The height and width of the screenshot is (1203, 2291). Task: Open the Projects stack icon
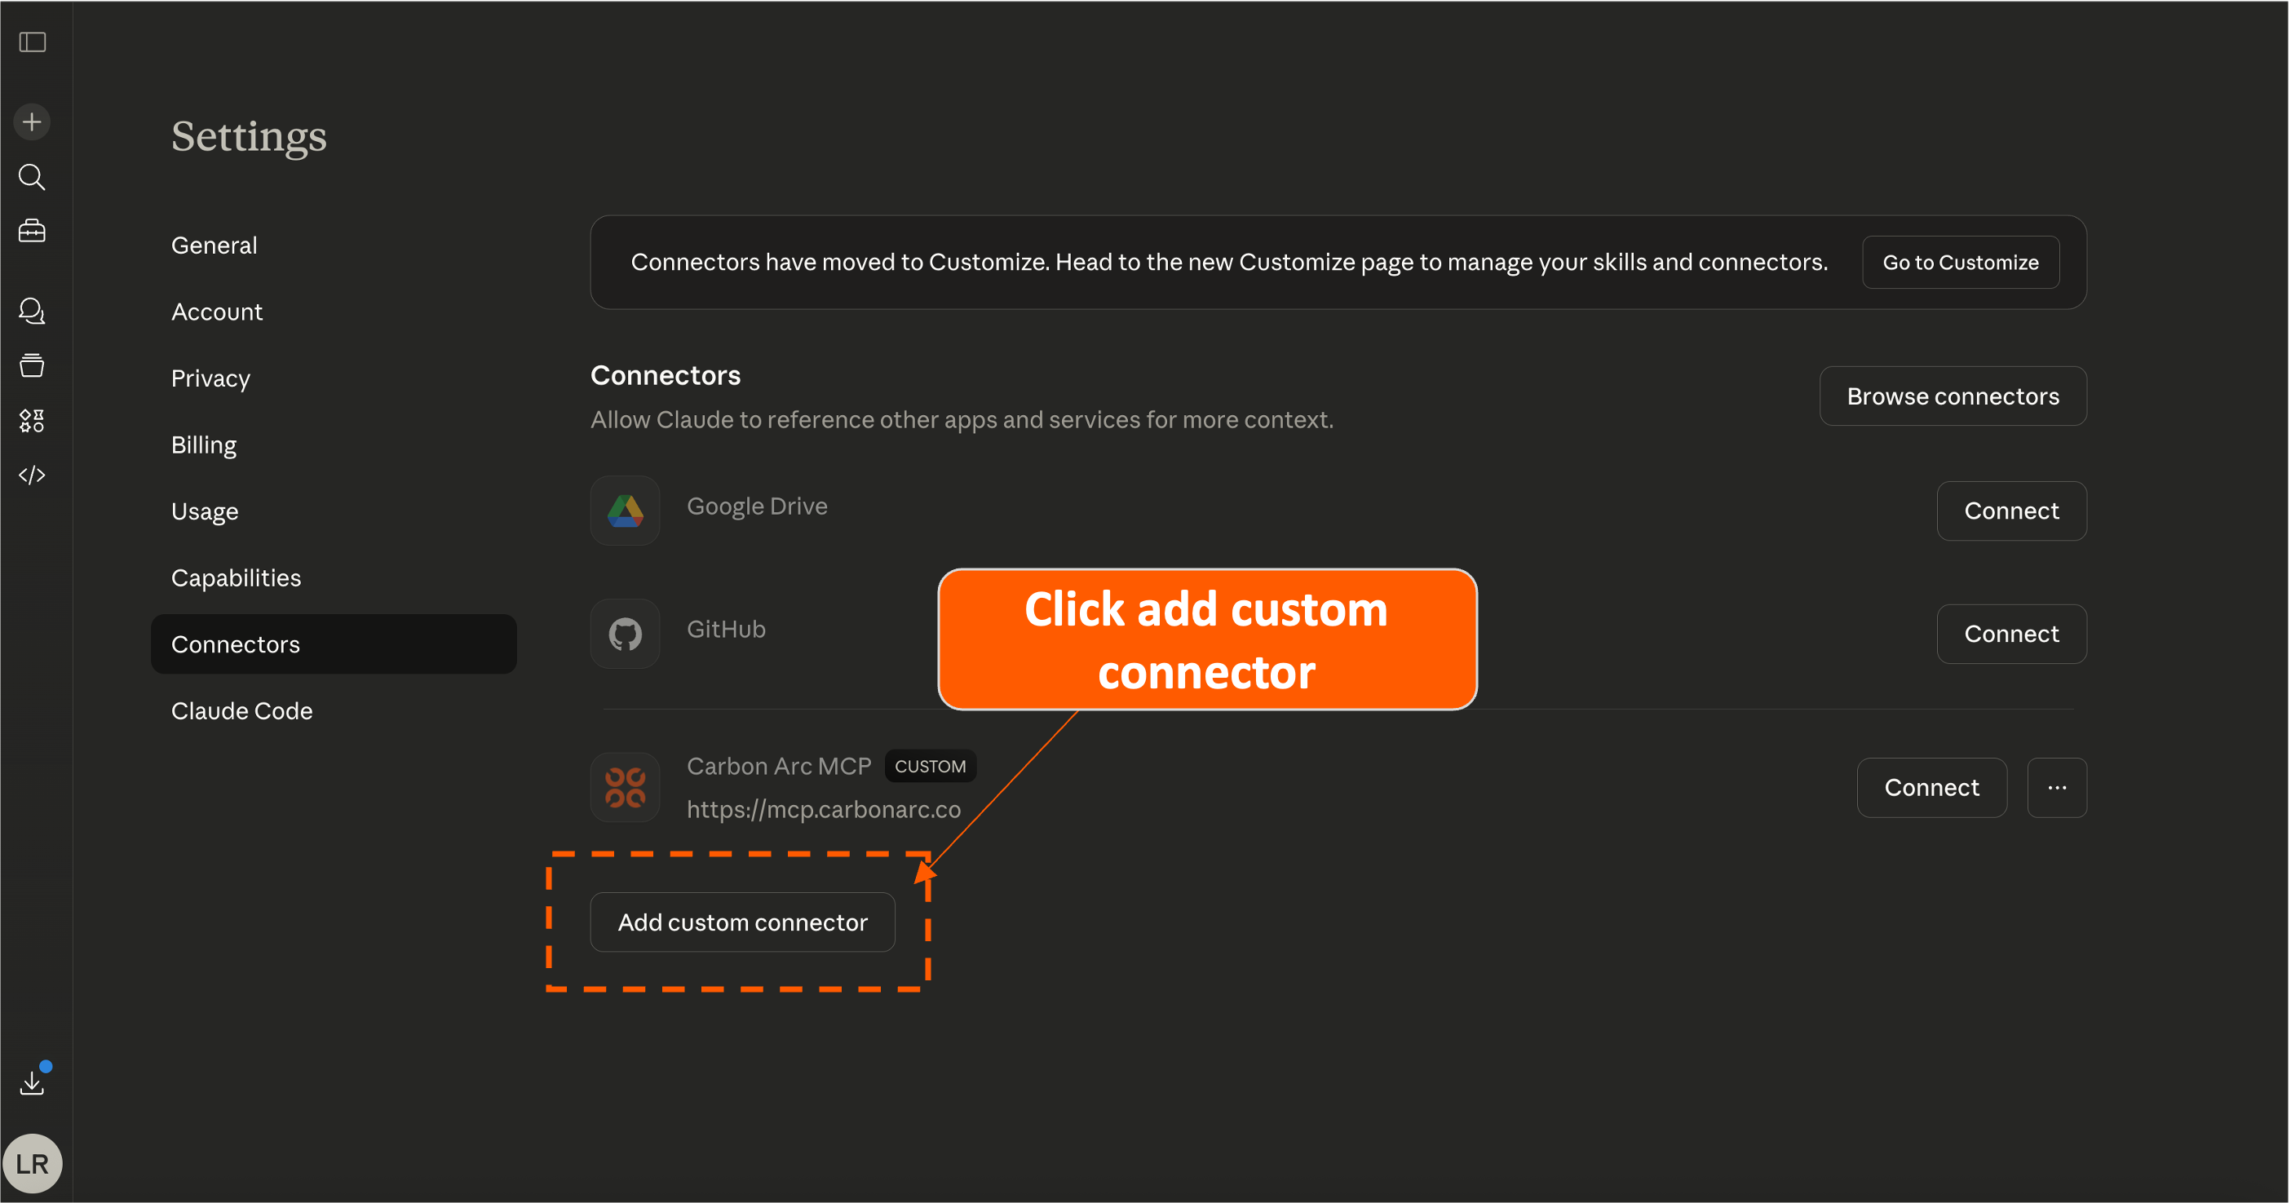[32, 365]
